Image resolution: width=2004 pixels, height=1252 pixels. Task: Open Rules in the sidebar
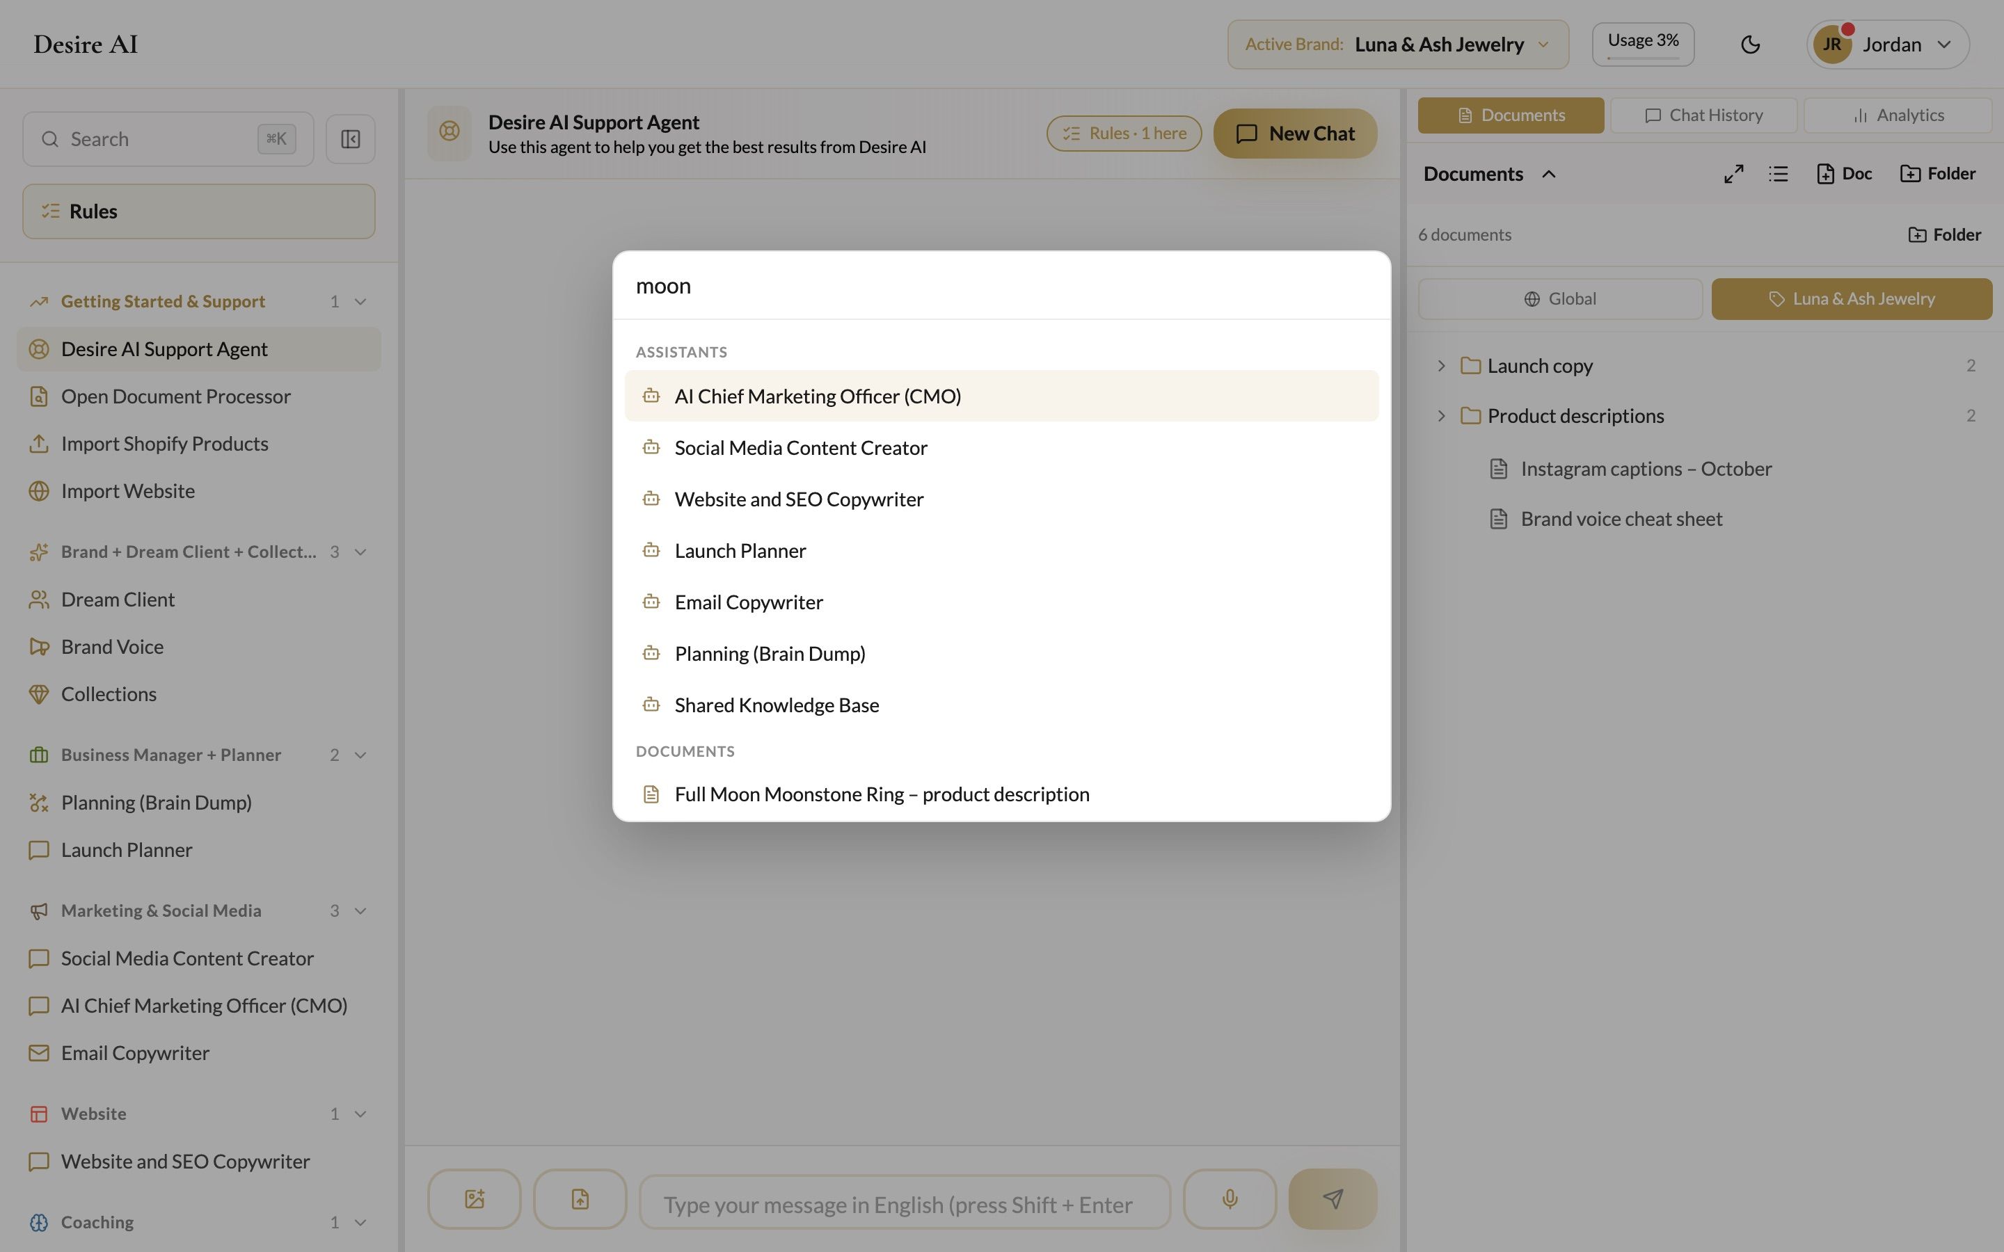199,211
